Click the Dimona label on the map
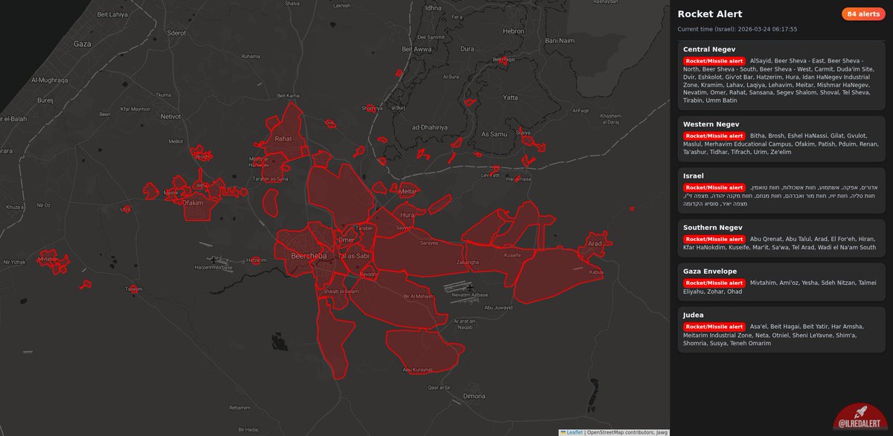Image resolution: width=893 pixels, height=436 pixels. tap(474, 396)
